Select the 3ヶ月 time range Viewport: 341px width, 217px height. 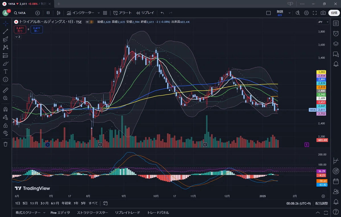[44, 203]
